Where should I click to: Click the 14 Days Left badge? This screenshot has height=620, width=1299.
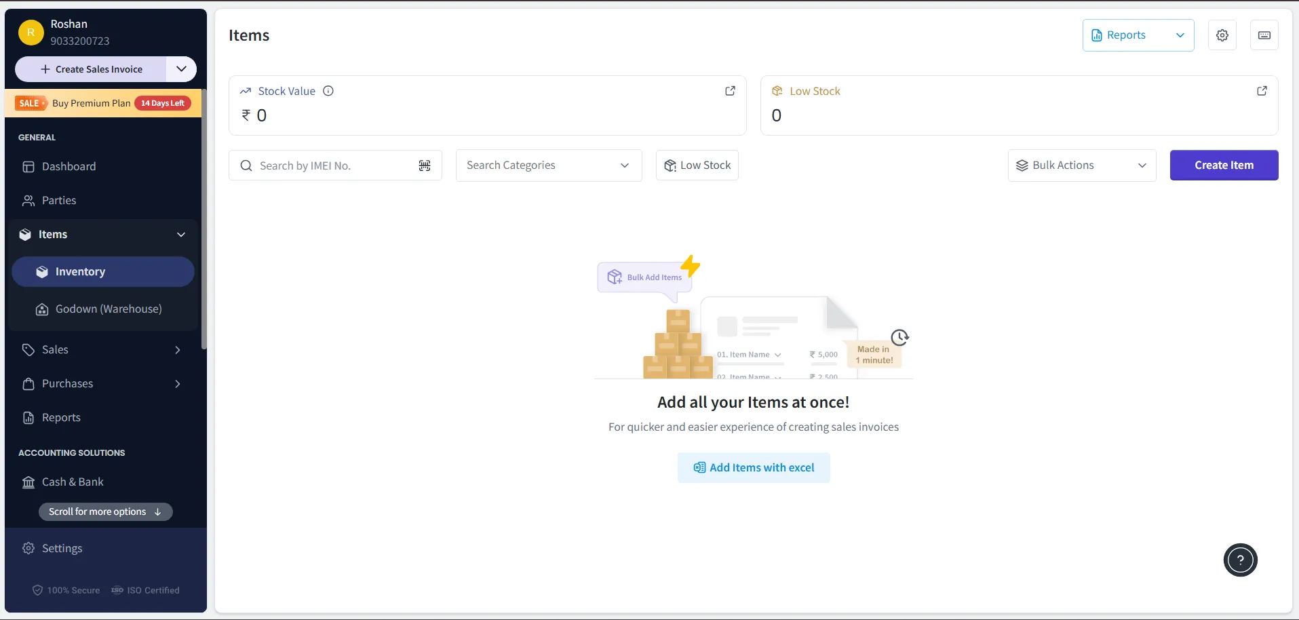click(x=163, y=103)
